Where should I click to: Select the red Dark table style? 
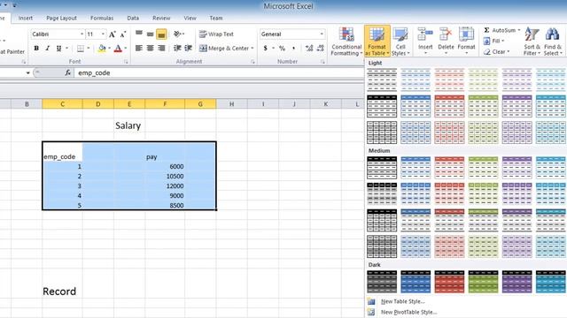pyautogui.click(x=449, y=282)
